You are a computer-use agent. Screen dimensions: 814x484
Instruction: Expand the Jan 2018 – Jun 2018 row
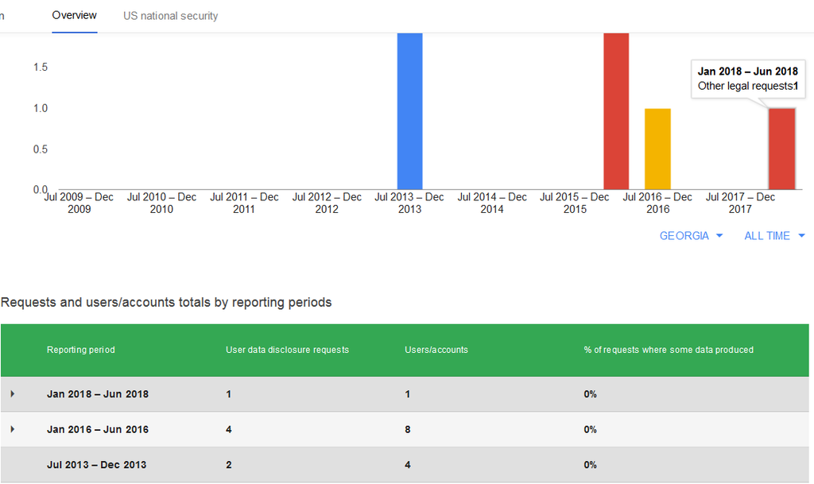tap(13, 394)
